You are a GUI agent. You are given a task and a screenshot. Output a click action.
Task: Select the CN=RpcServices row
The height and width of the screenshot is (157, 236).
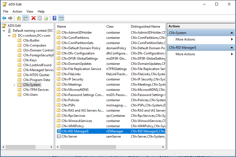pyautogui.click(x=111, y=116)
